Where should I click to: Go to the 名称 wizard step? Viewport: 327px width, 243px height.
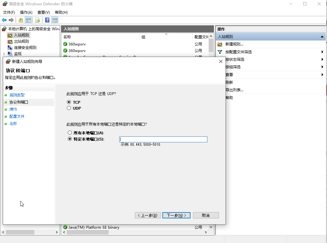13,124
